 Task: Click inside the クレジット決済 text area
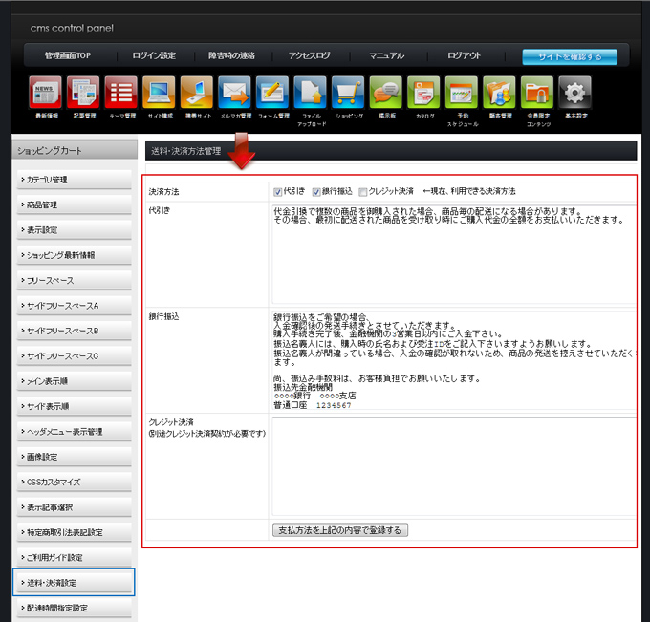coord(449,465)
